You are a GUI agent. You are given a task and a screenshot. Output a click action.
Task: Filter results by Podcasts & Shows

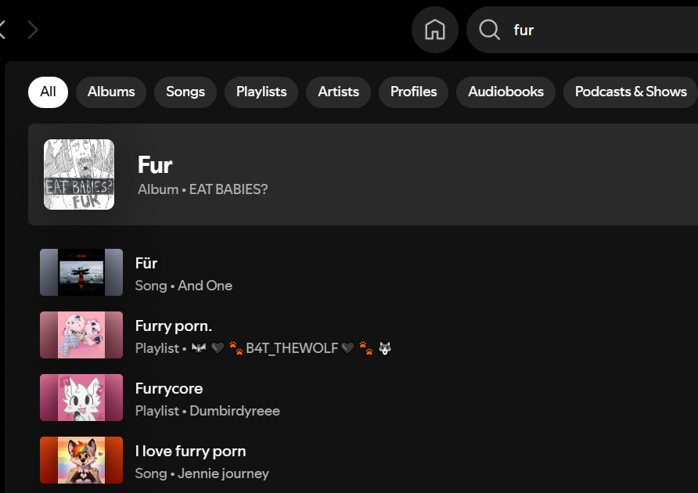click(x=631, y=92)
